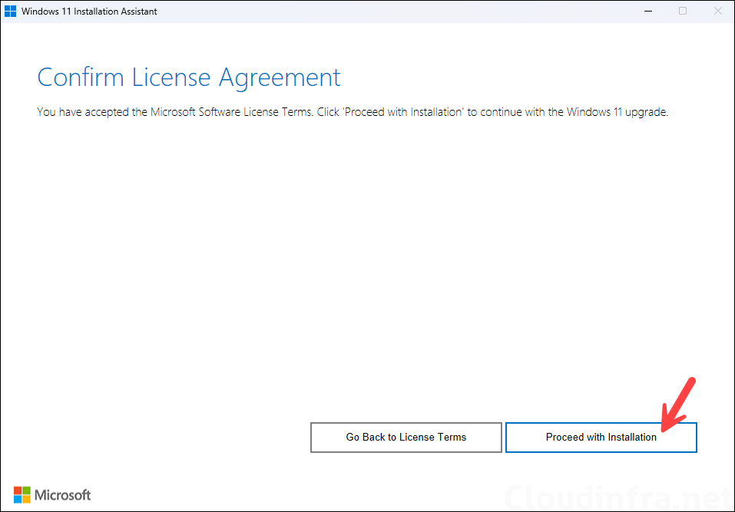Click the disabled maximize button
Screen dimensions: 735x512
click(683, 12)
